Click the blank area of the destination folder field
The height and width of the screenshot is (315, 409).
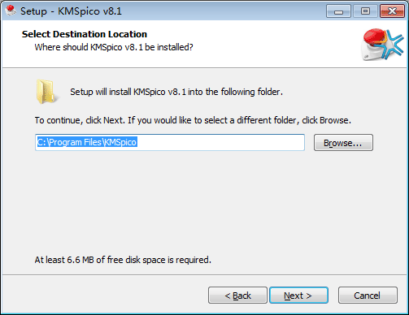[x=221, y=142]
